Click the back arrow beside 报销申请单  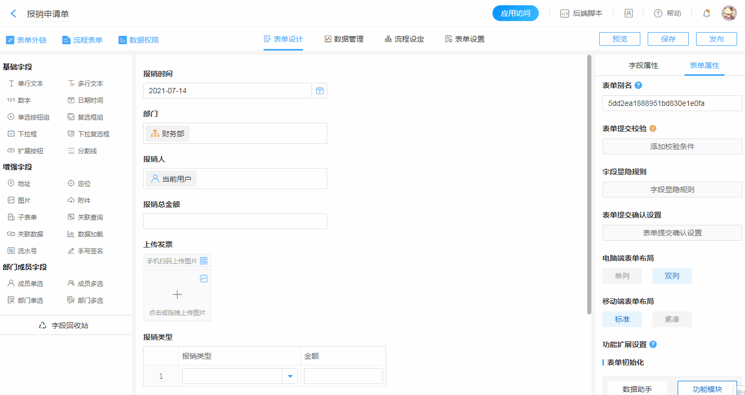coord(14,14)
